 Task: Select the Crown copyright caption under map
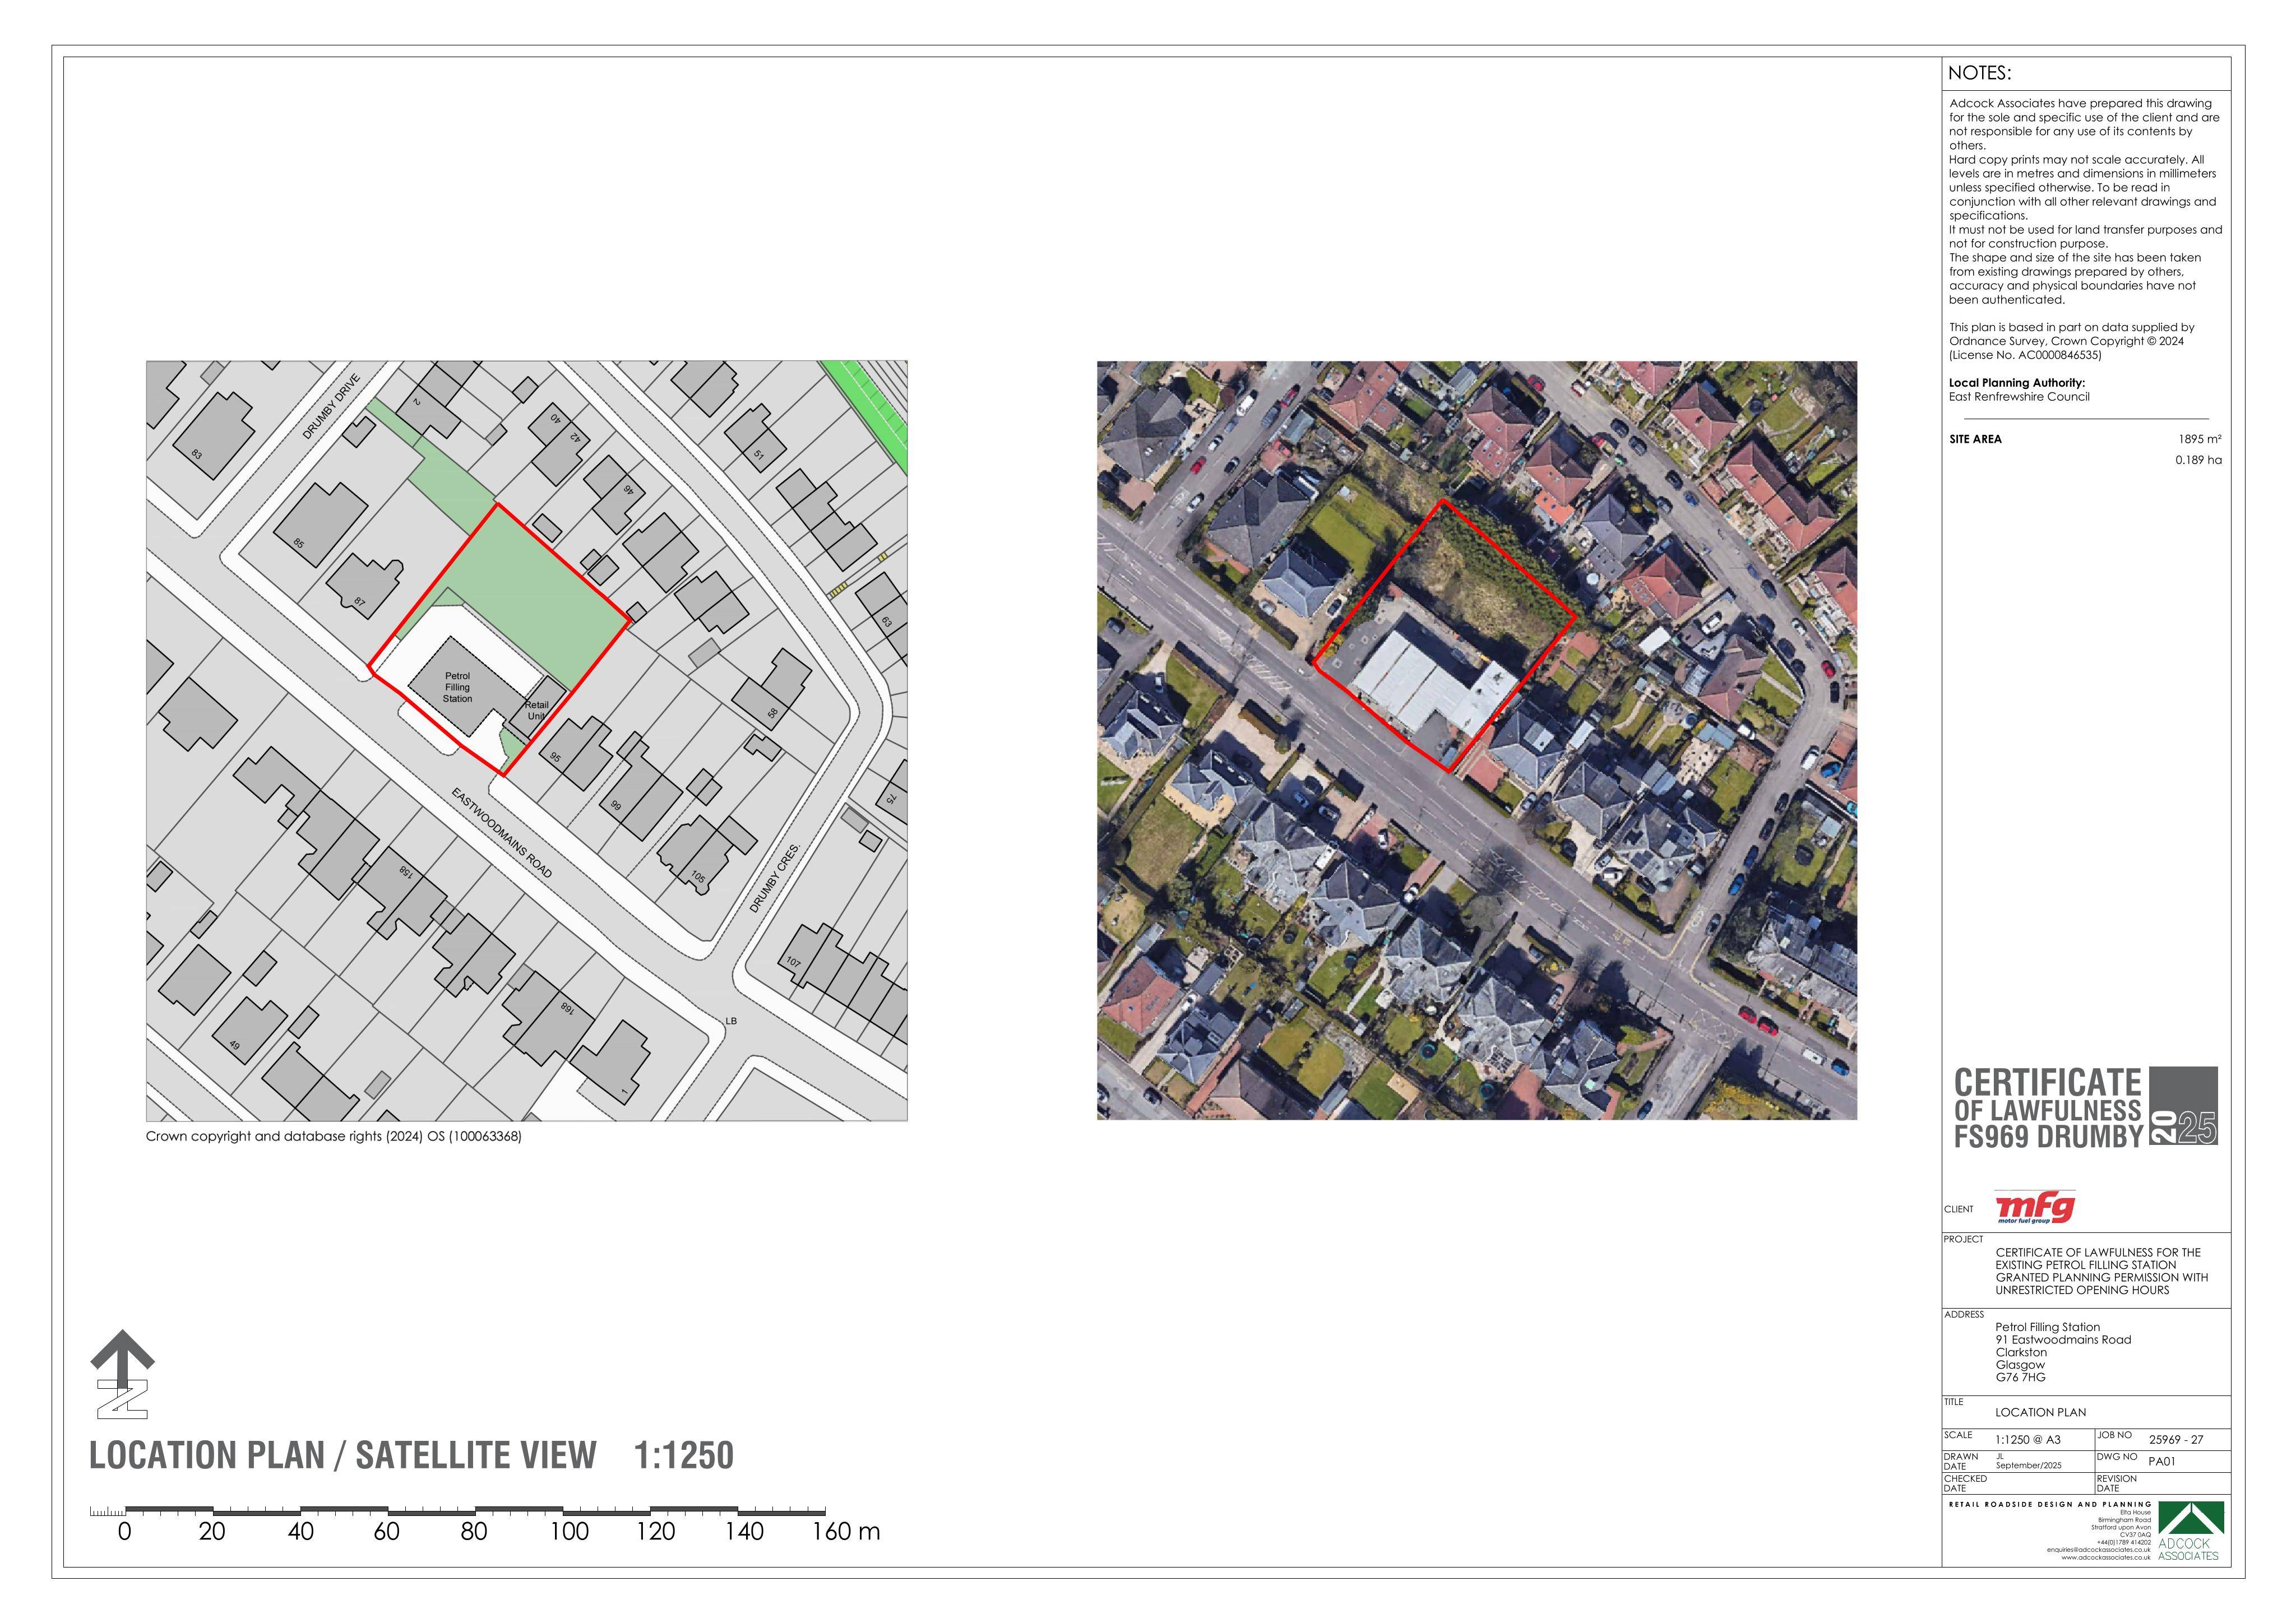[x=334, y=1136]
